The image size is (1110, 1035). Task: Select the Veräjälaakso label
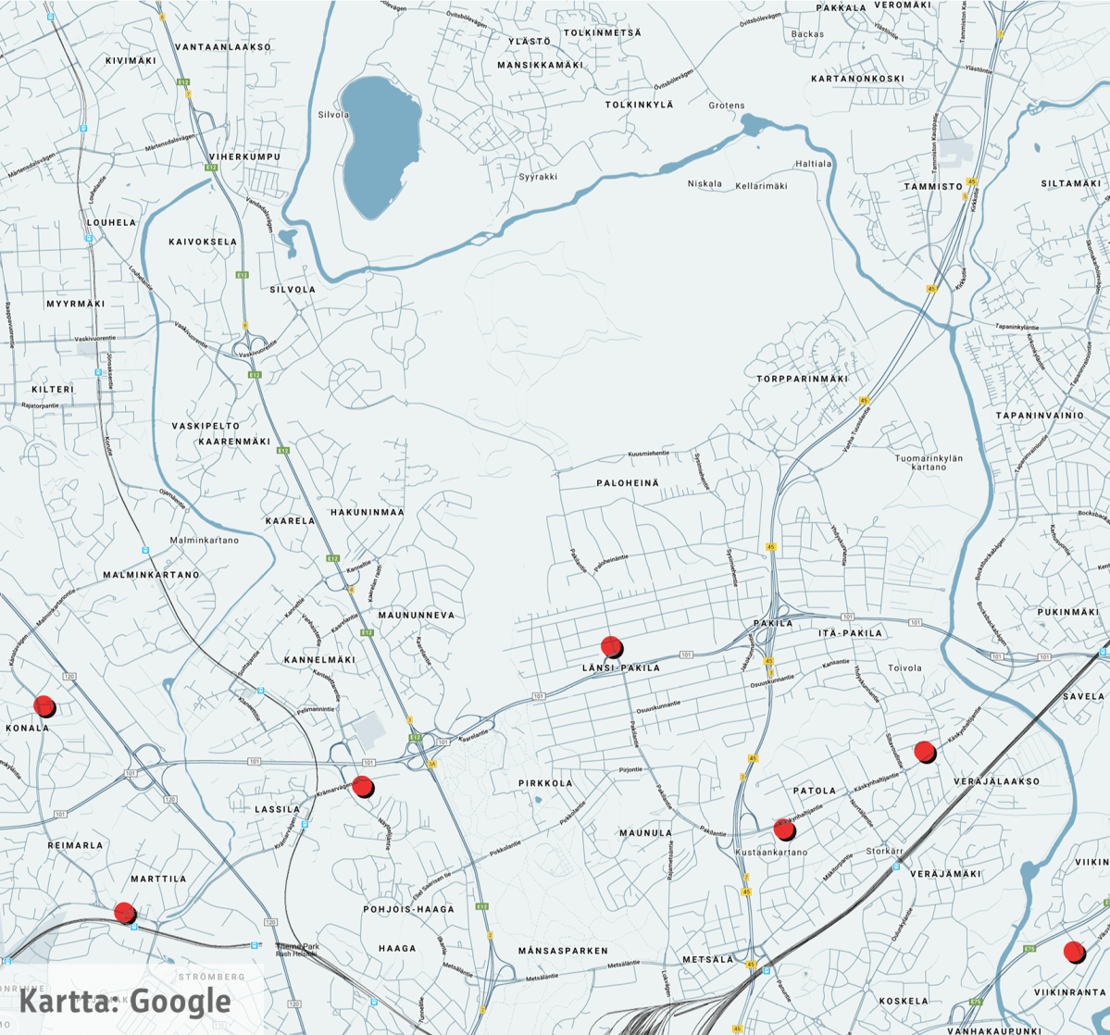tap(997, 781)
